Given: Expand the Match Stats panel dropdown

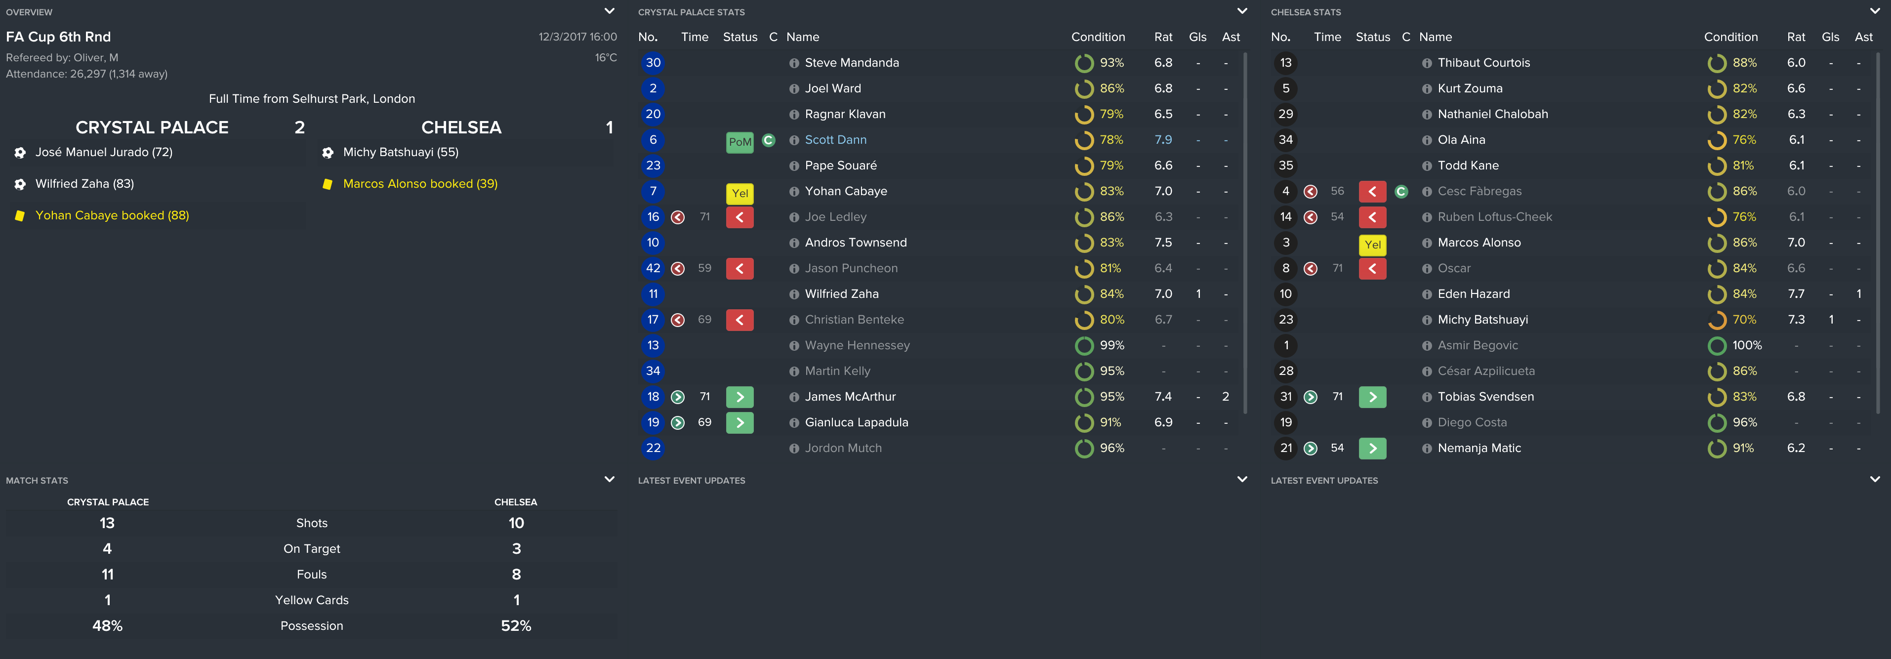Looking at the screenshot, I should click(609, 479).
